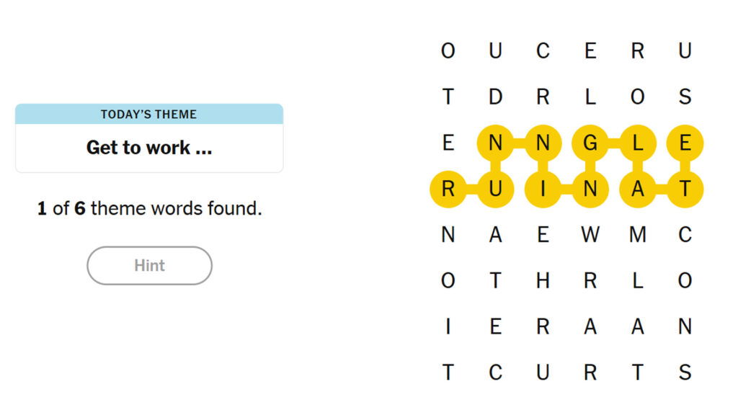Select the highlighted letter L

tap(637, 143)
